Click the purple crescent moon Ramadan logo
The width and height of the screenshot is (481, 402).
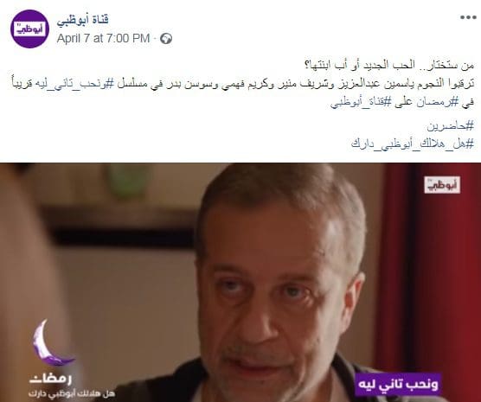[51, 343]
